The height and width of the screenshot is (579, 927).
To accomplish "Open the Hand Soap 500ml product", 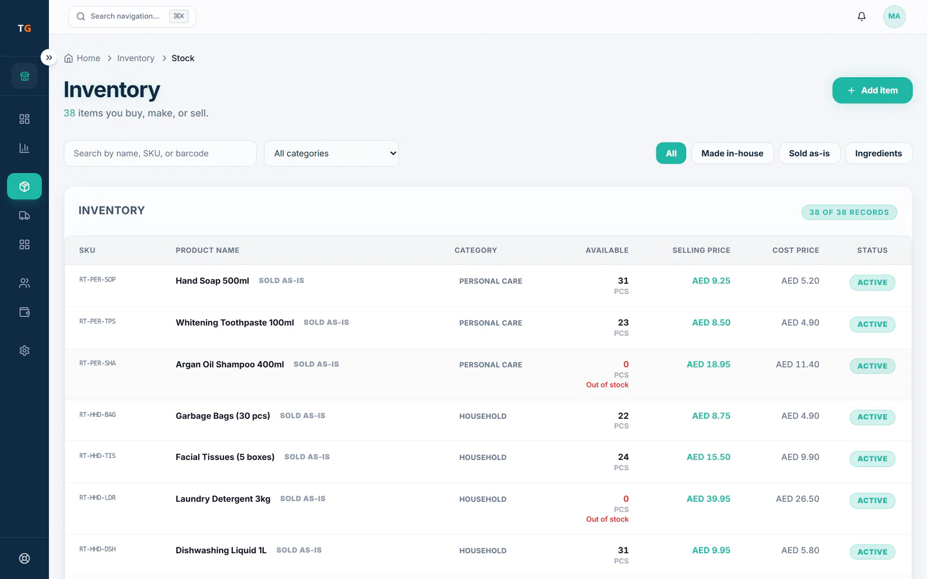I will pos(212,281).
